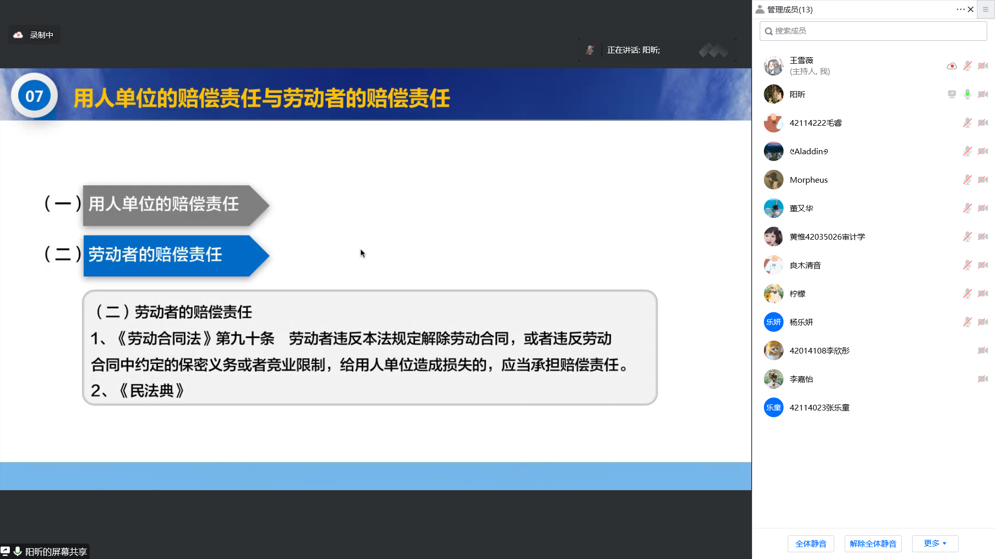Click camera-off icon for 李嘉怡
This screenshot has width=995, height=559.
click(983, 379)
